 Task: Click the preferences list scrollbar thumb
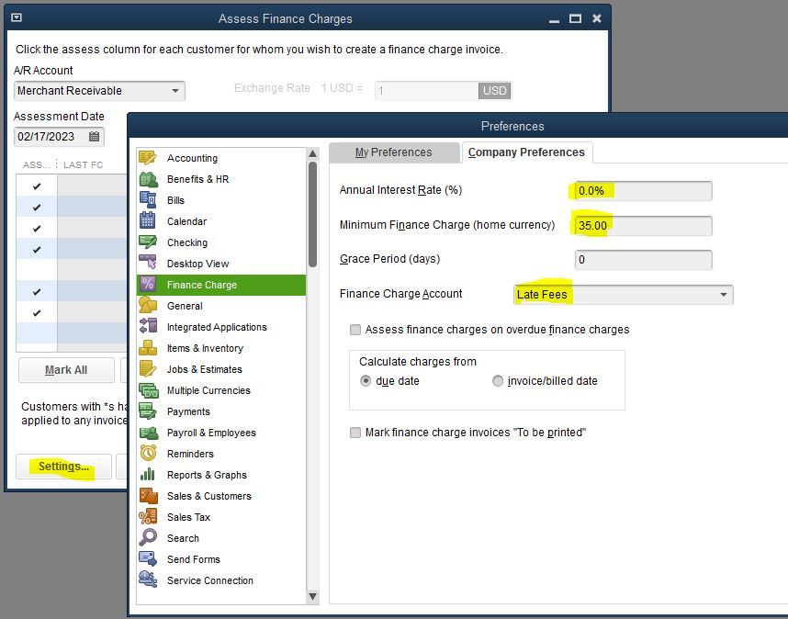tap(312, 215)
